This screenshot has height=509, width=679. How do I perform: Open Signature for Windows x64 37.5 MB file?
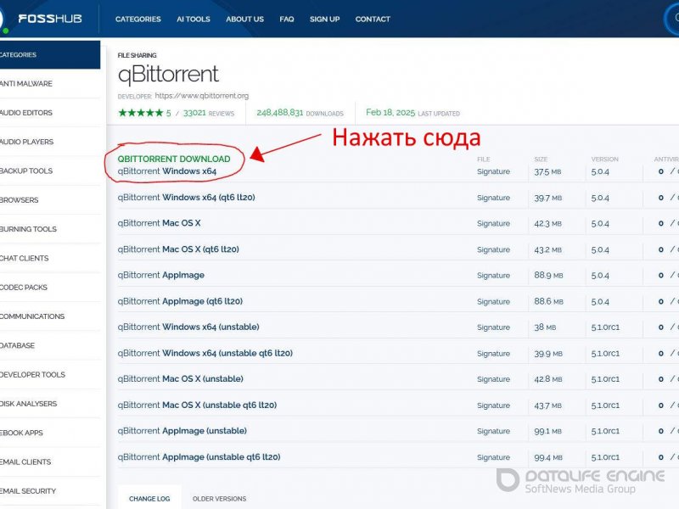(493, 171)
